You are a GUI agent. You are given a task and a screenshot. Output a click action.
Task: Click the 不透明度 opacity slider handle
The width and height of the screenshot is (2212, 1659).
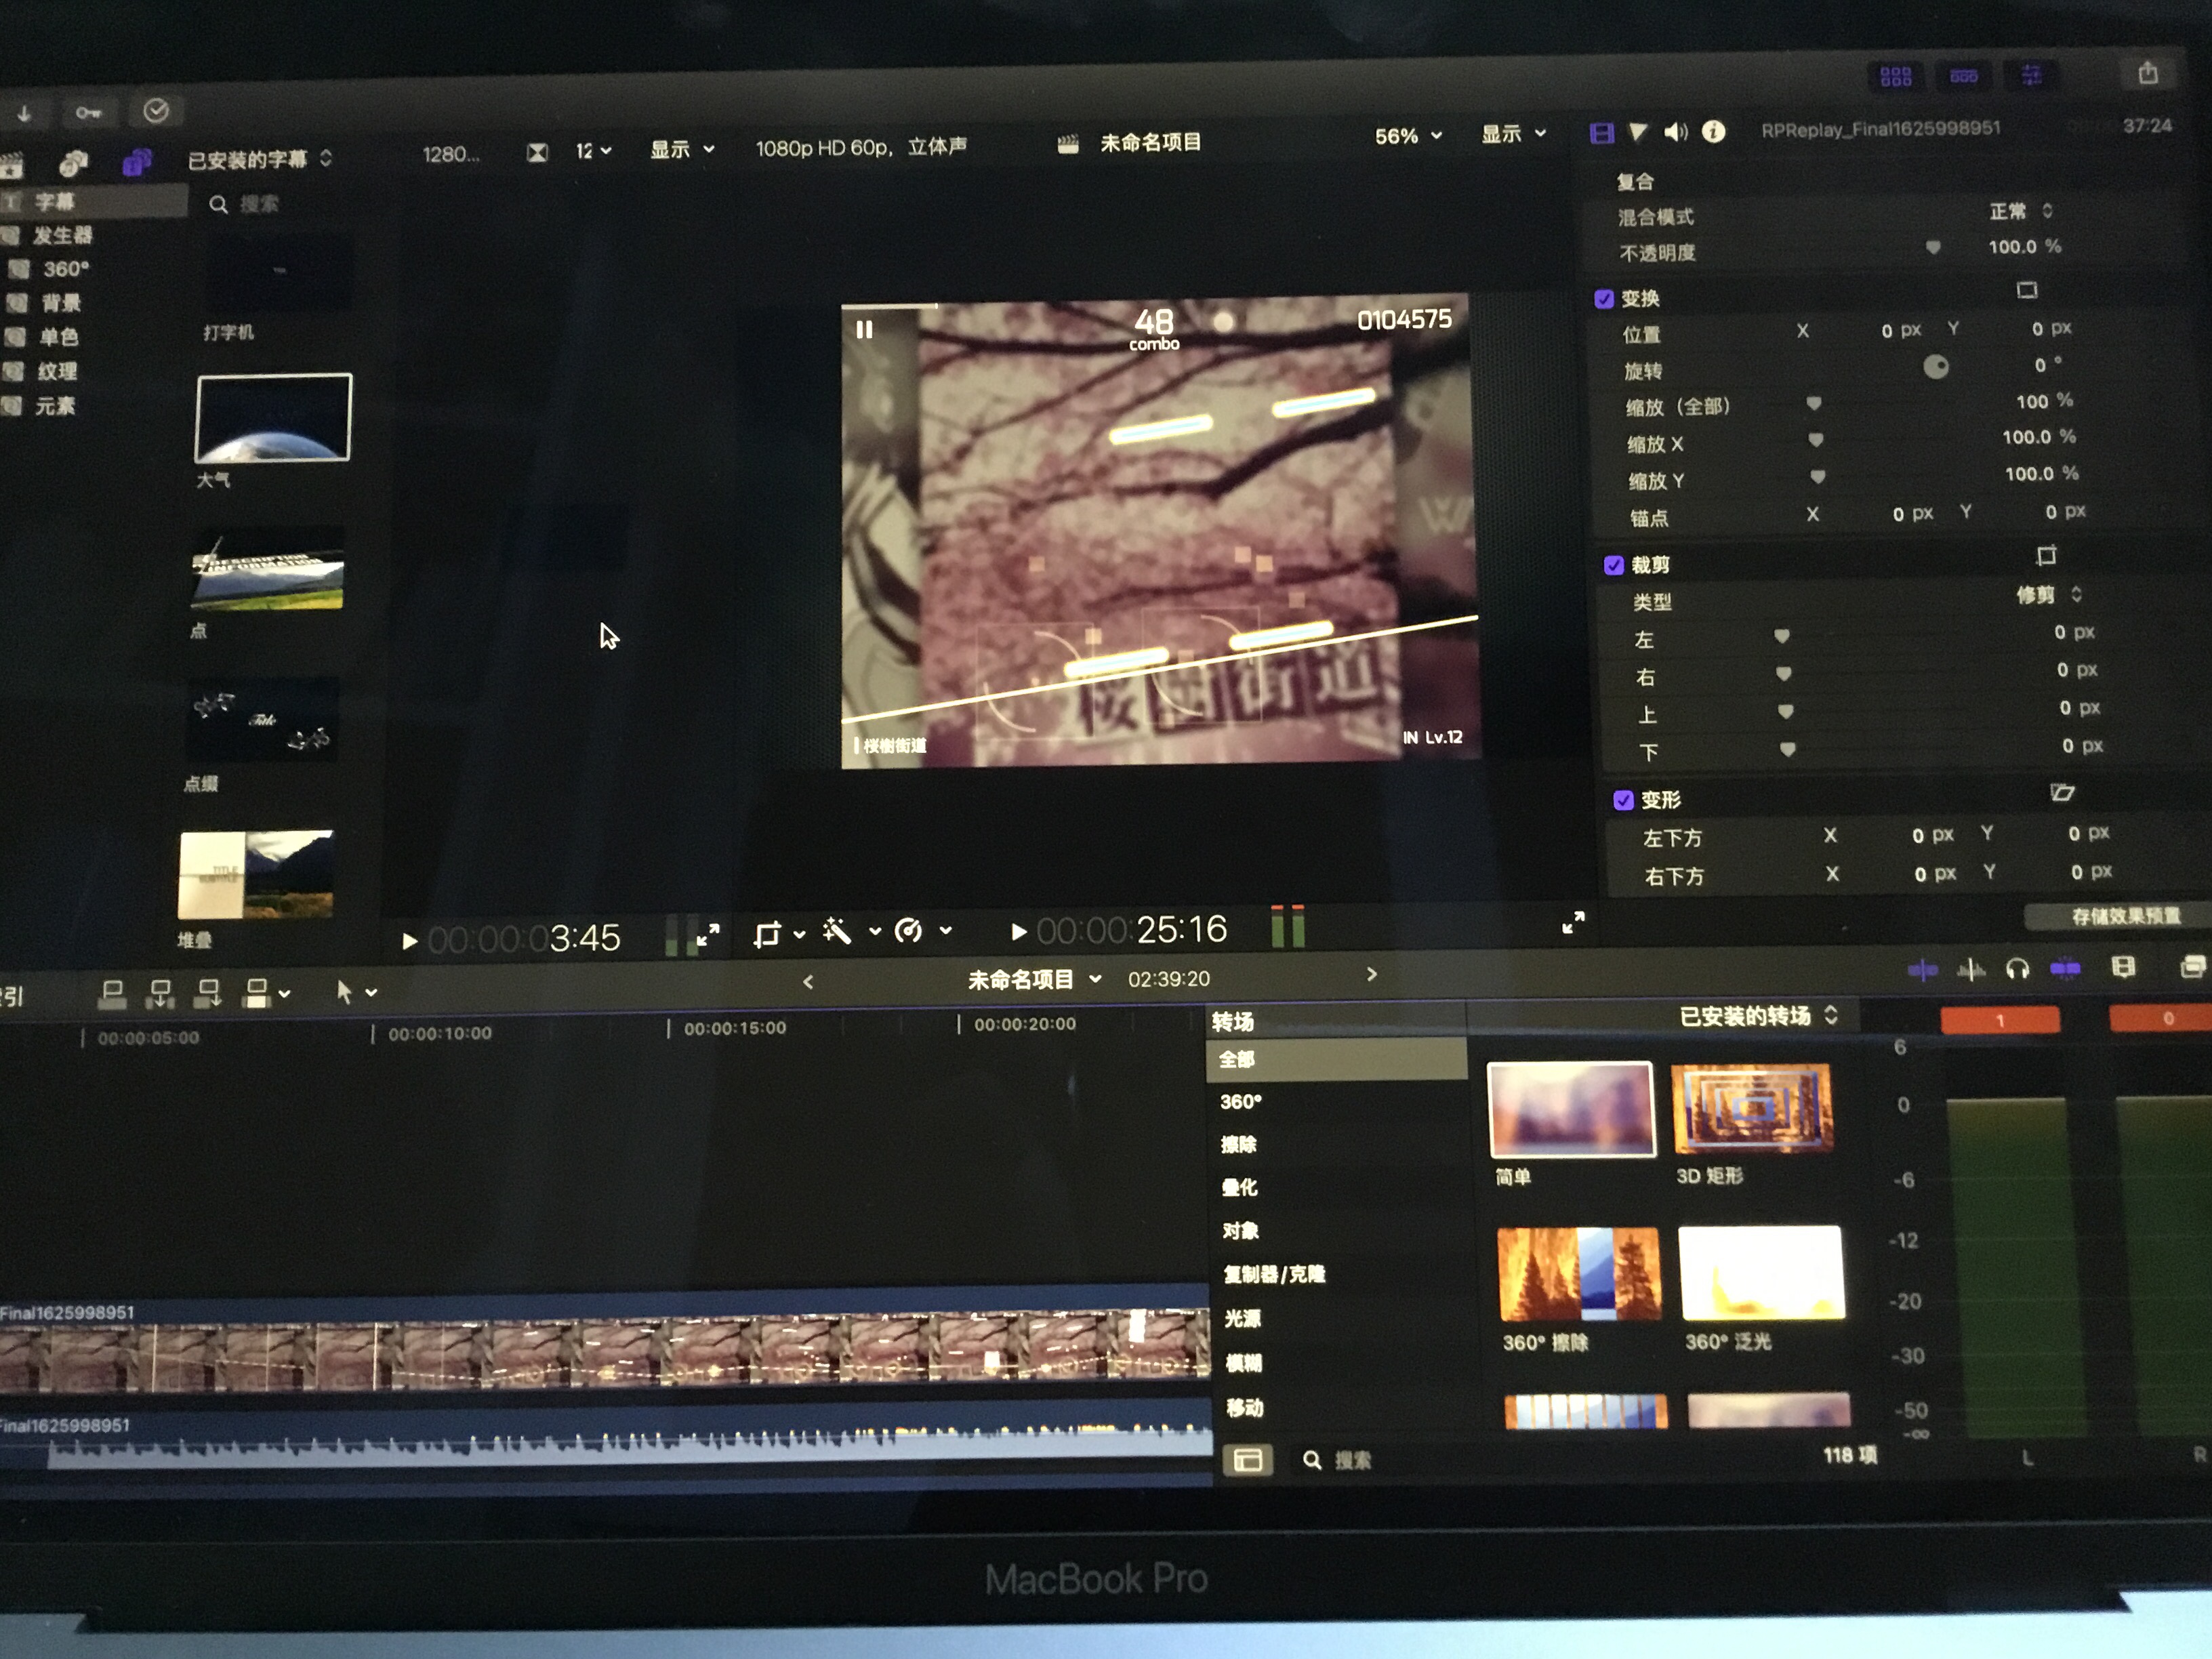point(1932,247)
